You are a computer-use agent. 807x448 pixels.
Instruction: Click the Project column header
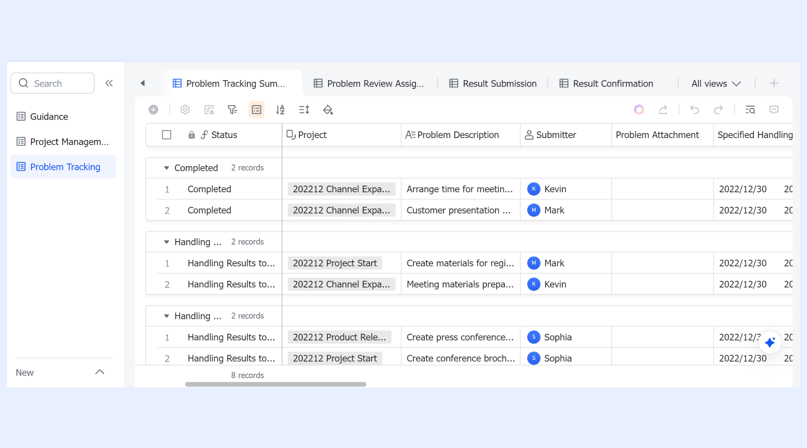341,135
